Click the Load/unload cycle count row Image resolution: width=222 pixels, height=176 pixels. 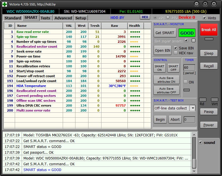click(77, 81)
